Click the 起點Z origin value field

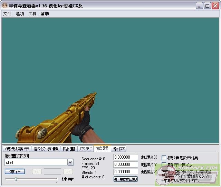click(126, 172)
